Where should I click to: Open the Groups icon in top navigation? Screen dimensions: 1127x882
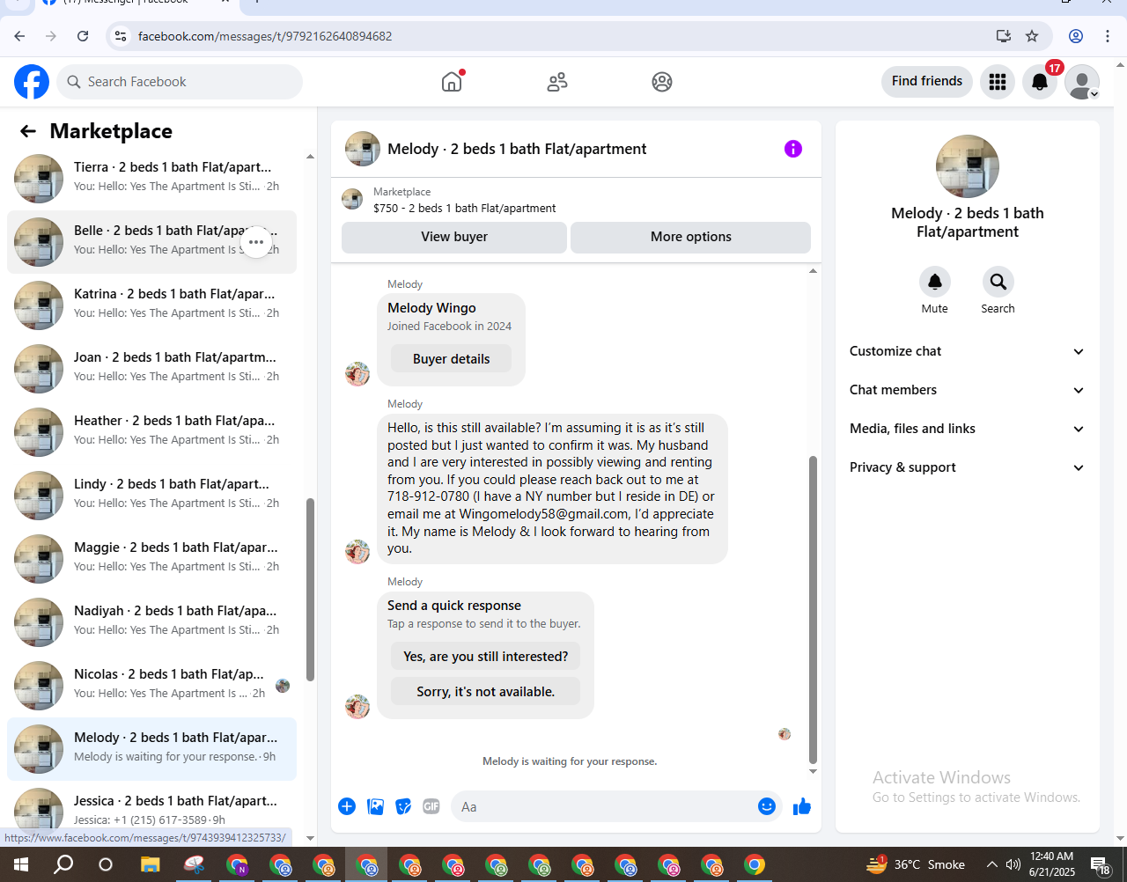click(x=662, y=82)
